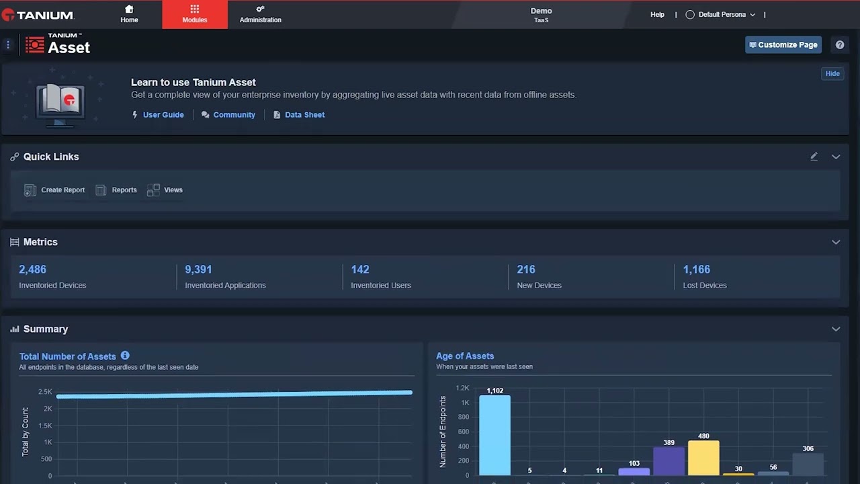Open the three-dot menu beside Asset logo
This screenshot has height=484, width=860.
tap(8, 44)
